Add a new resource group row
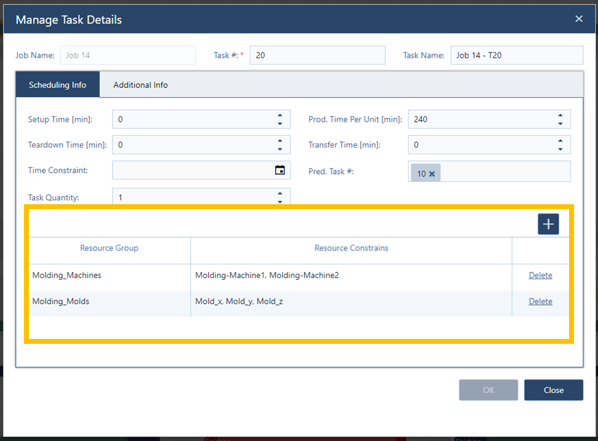This screenshot has width=598, height=441. point(548,224)
